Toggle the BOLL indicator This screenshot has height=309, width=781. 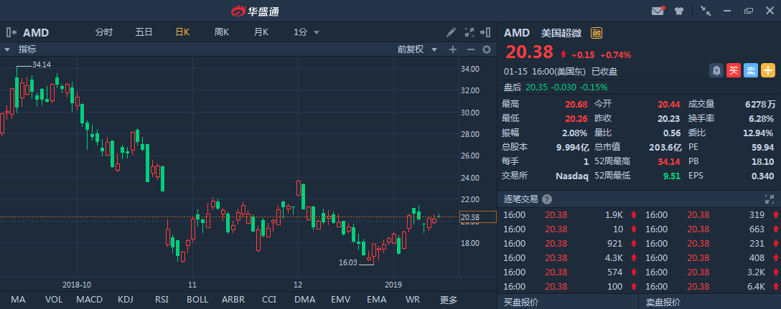click(197, 300)
